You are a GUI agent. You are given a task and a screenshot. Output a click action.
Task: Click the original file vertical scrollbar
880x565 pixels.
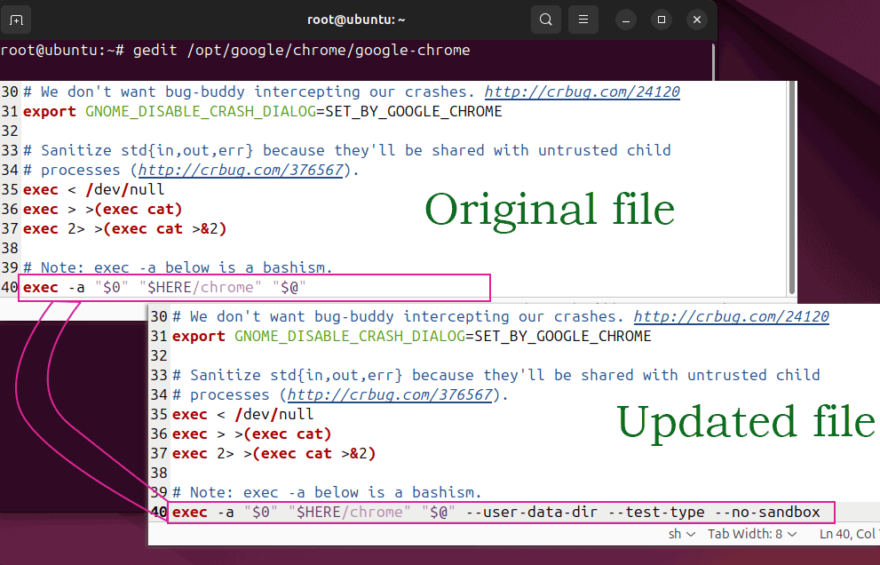tap(792, 188)
